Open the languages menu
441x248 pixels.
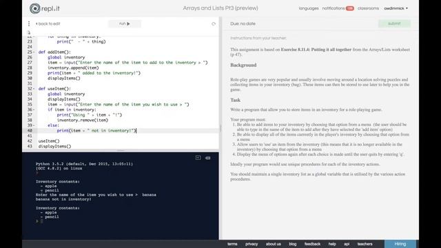pos(309,8)
